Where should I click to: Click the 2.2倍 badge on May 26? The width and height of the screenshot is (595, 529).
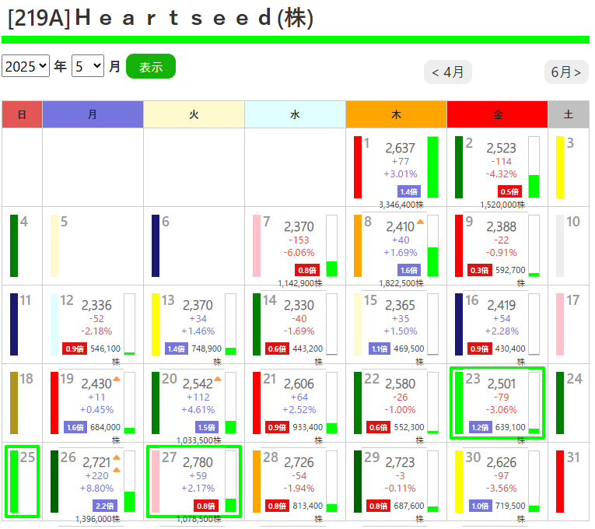pyautogui.click(x=106, y=506)
